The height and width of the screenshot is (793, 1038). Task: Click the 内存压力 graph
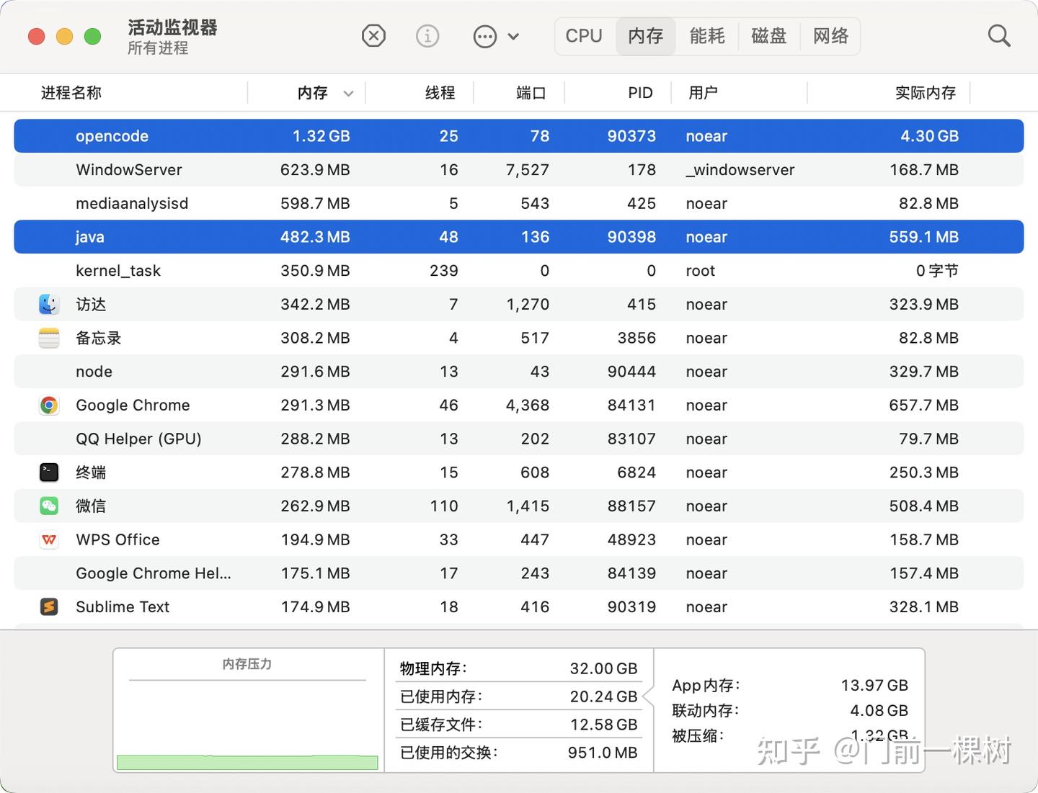(x=247, y=725)
